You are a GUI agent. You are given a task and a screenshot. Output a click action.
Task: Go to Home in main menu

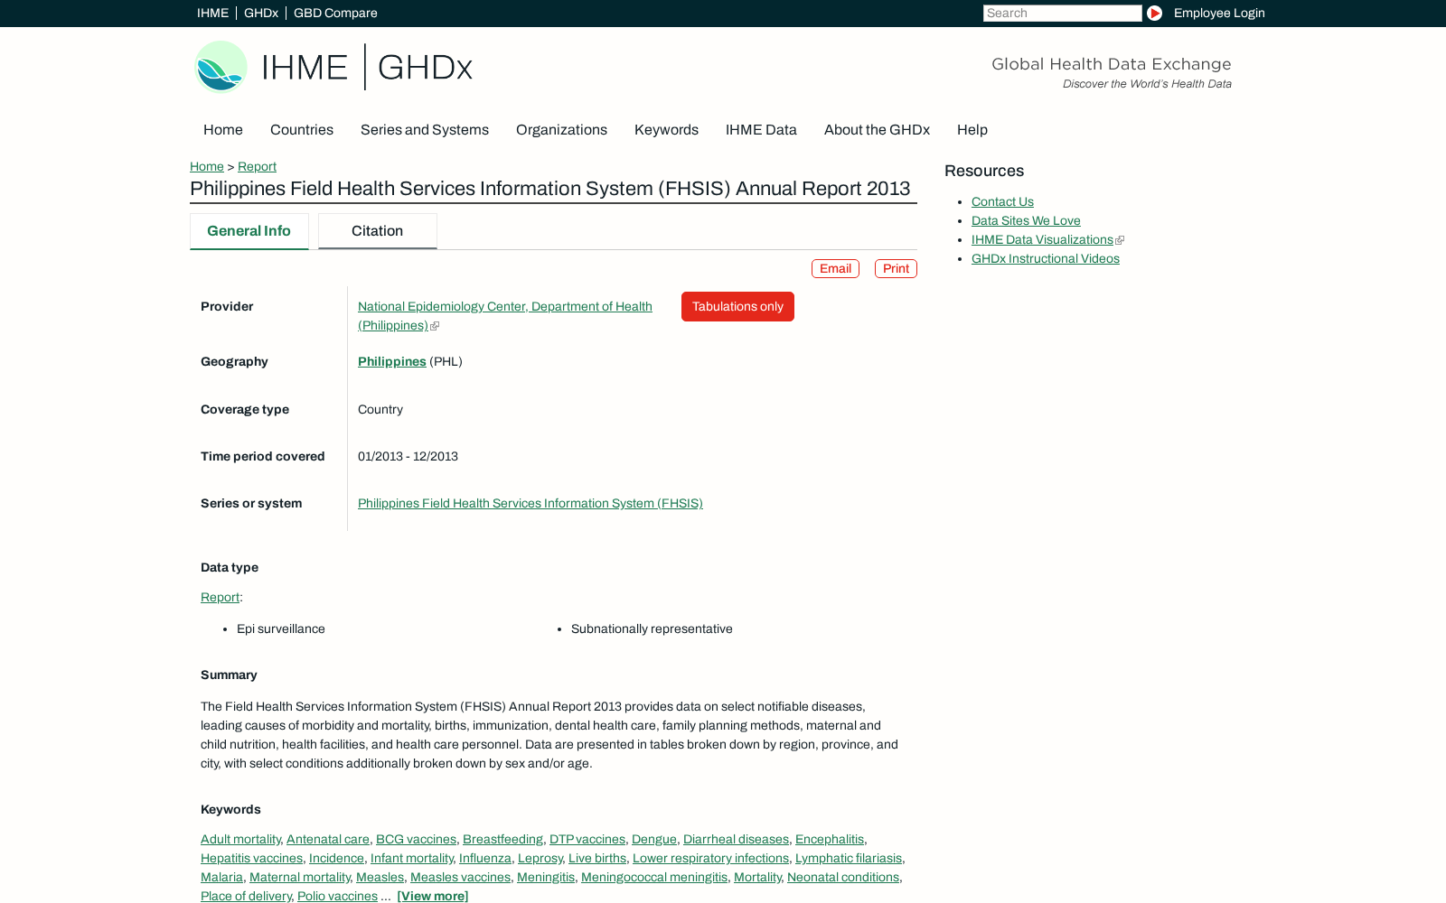(x=223, y=129)
